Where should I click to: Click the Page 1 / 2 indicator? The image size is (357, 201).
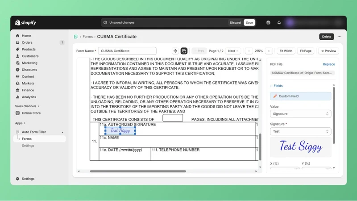coord(216,51)
